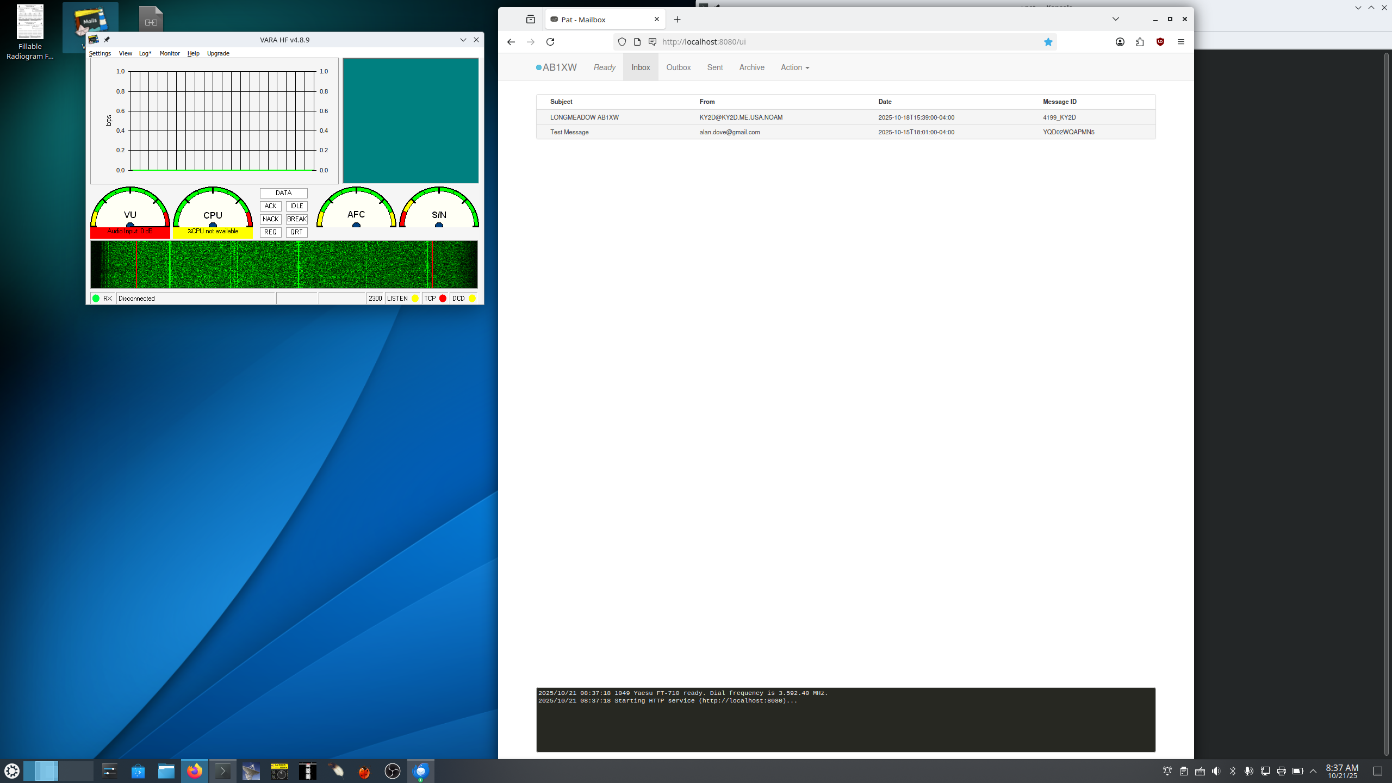Open the Firefox hamburger menu
Screen dimensions: 1392x783
point(1181,42)
